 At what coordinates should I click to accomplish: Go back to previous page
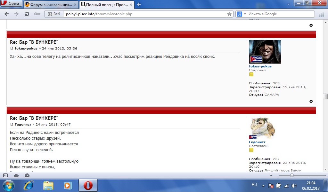[x=6, y=14]
